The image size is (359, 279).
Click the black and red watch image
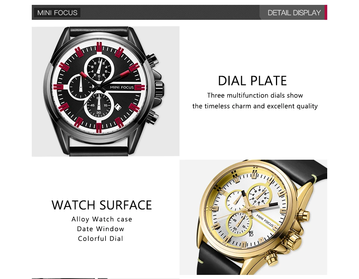coord(105,91)
